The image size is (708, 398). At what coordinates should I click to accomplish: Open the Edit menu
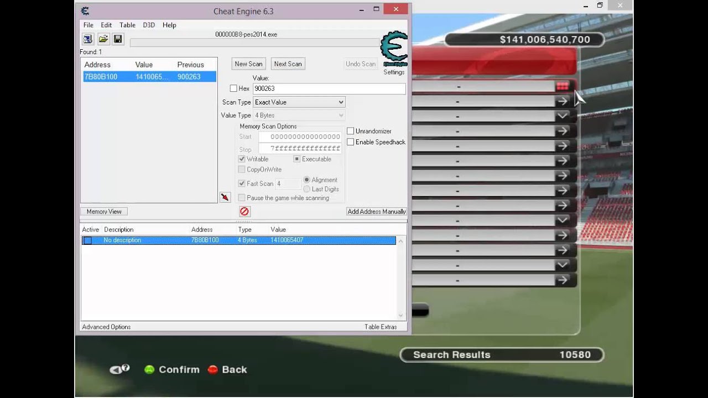click(x=106, y=25)
